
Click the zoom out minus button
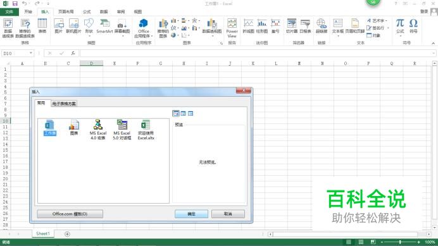(x=382, y=242)
